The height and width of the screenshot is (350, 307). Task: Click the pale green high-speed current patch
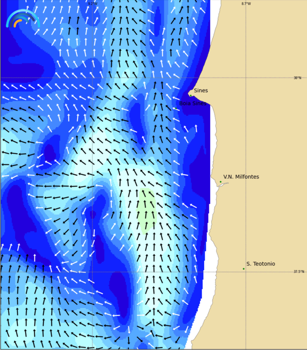[147, 210]
